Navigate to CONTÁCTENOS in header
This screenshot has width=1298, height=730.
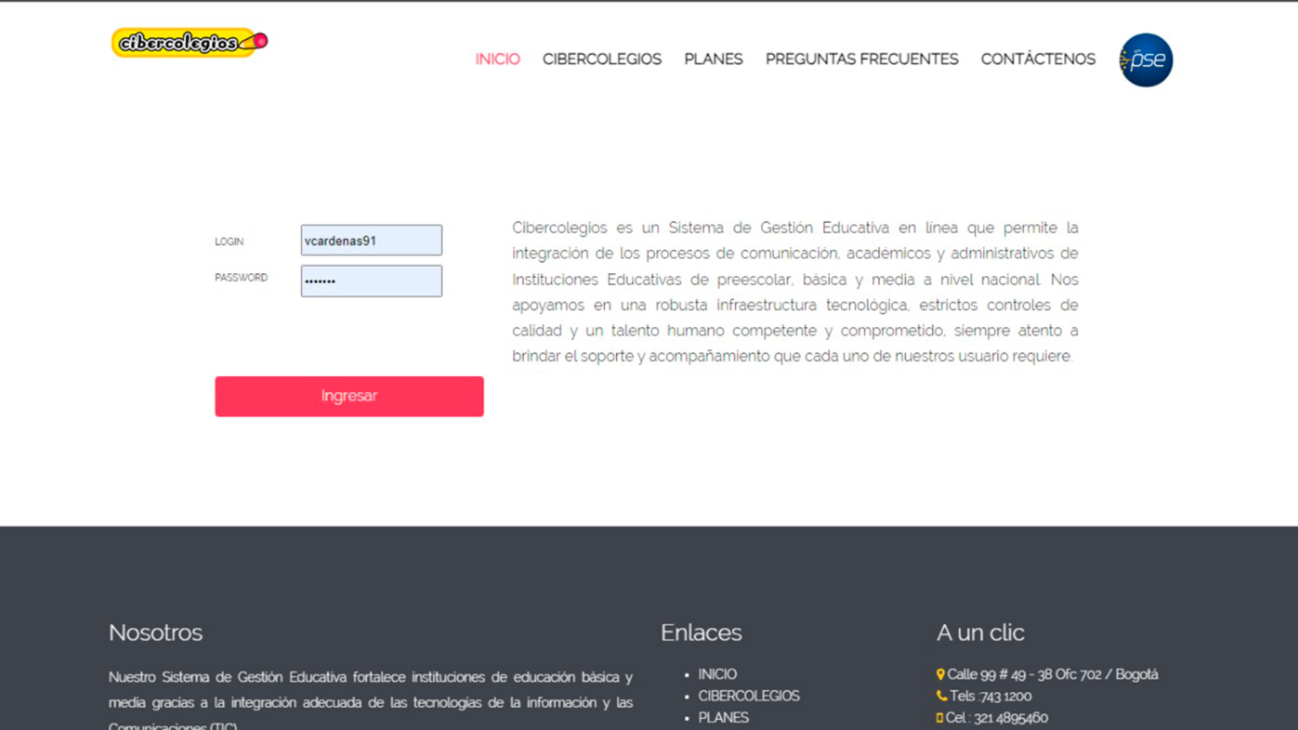[x=1038, y=59]
